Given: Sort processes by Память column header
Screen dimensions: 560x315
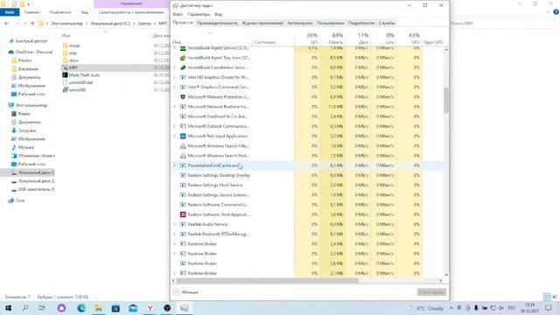Looking at the screenshot, I should tap(332, 38).
